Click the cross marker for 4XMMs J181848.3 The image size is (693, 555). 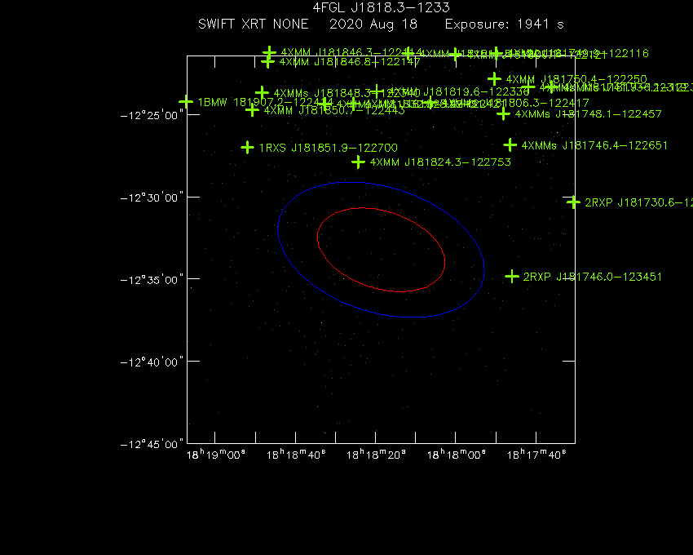[x=262, y=92]
